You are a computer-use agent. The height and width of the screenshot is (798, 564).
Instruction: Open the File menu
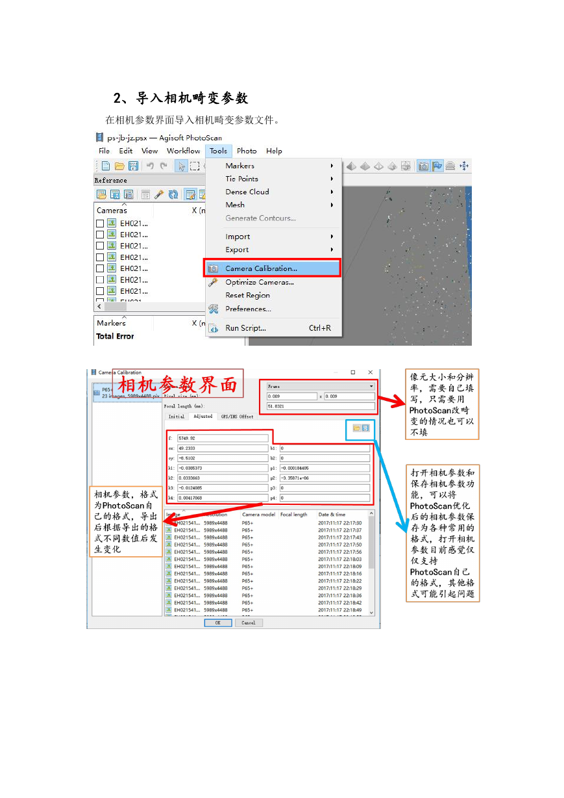[x=104, y=151]
